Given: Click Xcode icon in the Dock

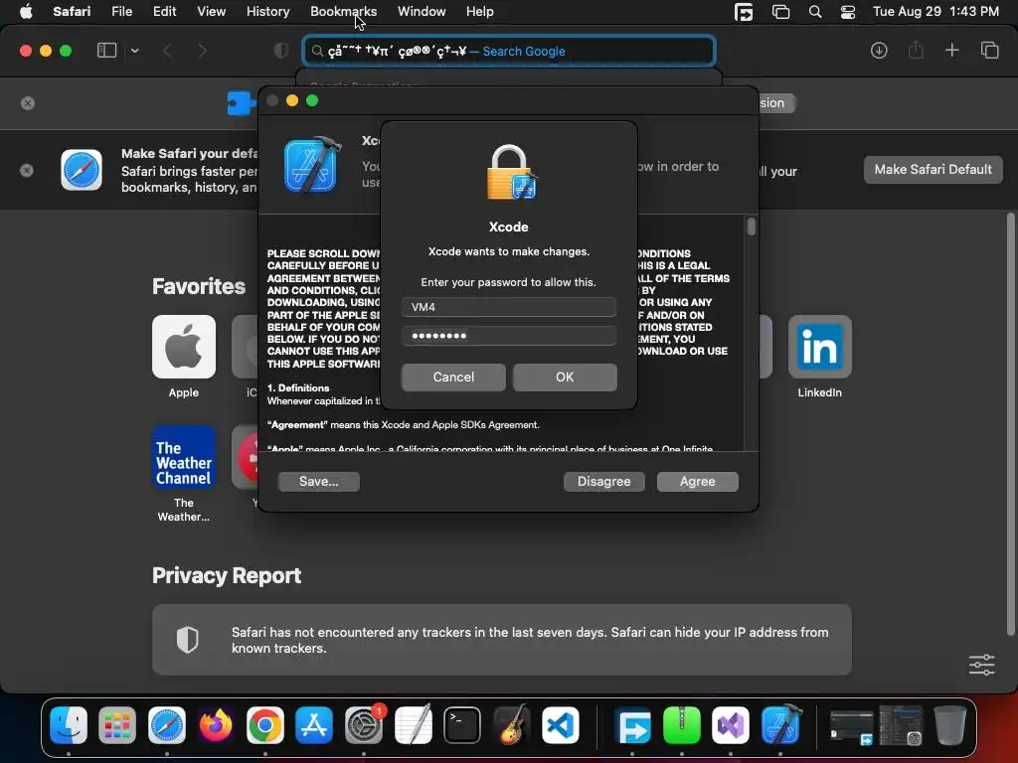Looking at the screenshot, I should pyautogui.click(x=780, y=725).
